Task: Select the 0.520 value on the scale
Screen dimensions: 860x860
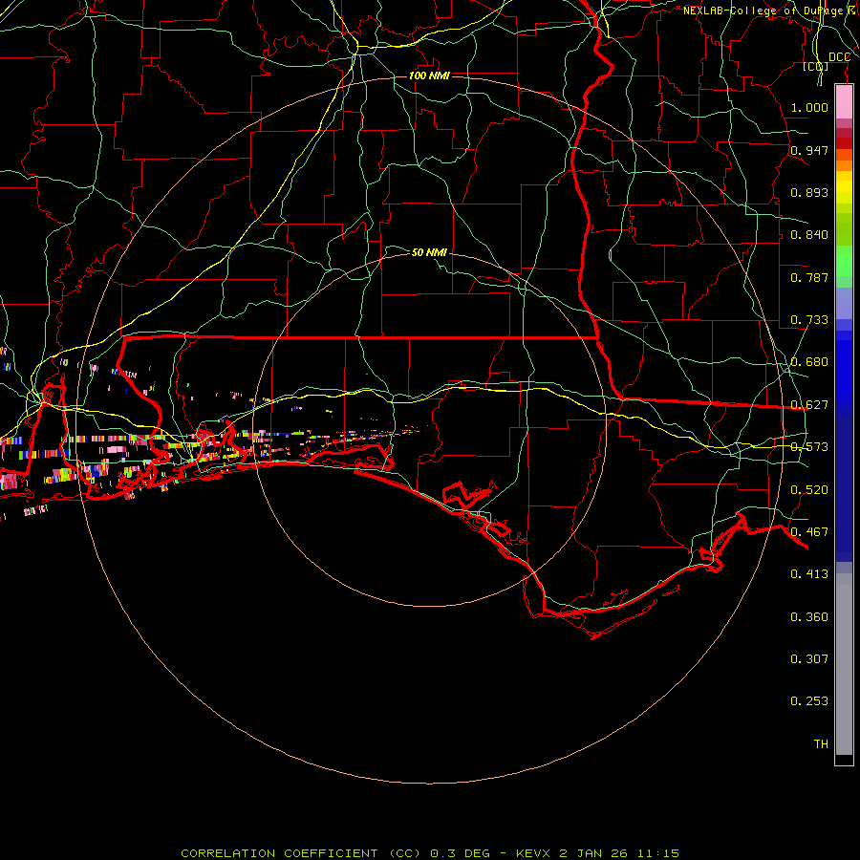Action: click(x=809, y=490)
